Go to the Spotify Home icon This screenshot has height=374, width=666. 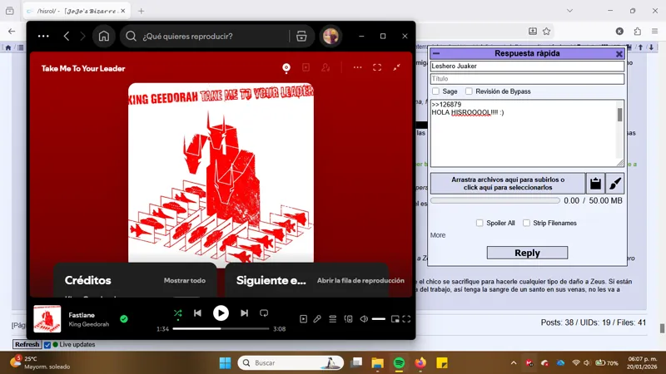(x=103, y=36)
